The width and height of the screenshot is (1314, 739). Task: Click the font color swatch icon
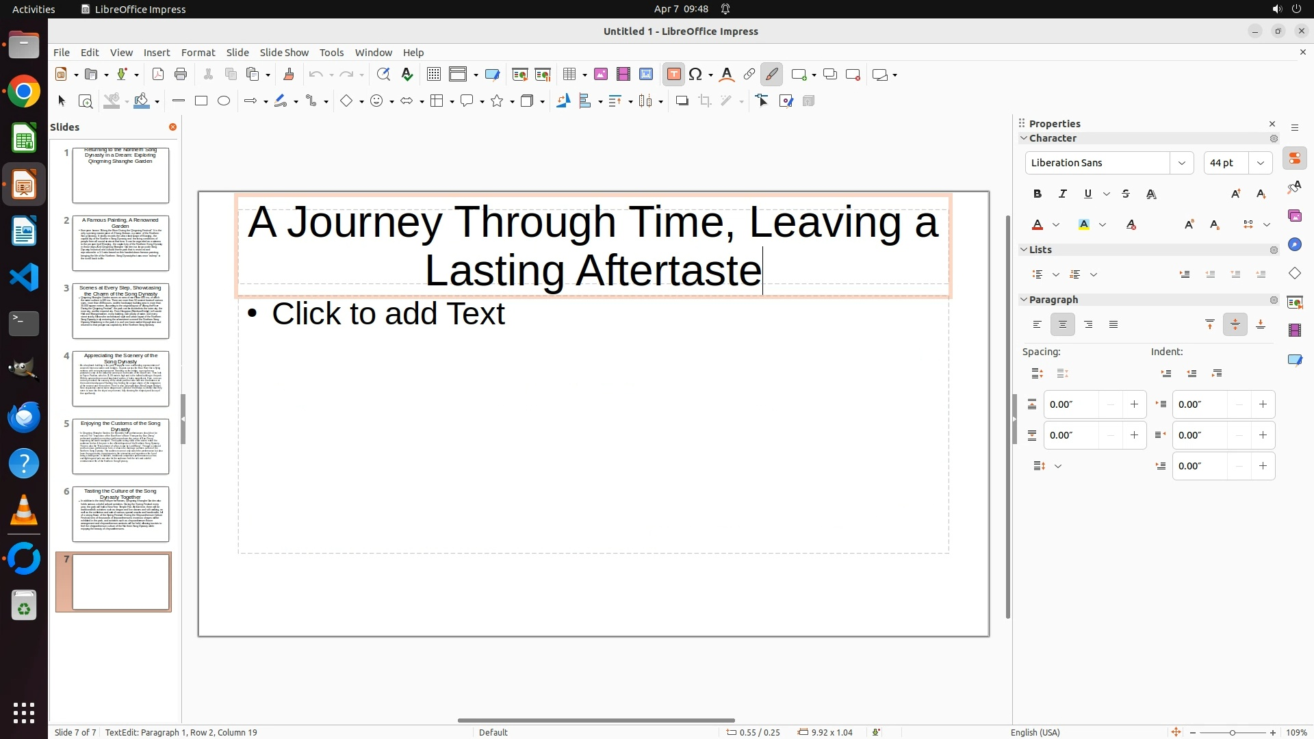(x=1038, y=225)
